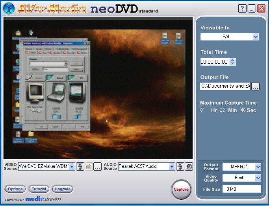269x206 pixels.
Task: Click the mediostream logo link
Action: click(x=43, y=199)
